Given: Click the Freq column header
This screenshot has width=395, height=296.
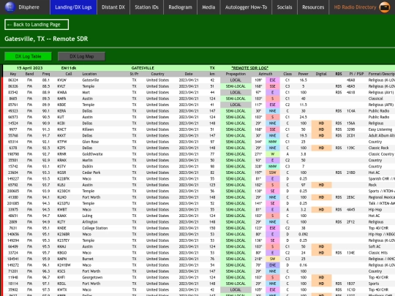Looking at the screenshot, I should [46, 74].
